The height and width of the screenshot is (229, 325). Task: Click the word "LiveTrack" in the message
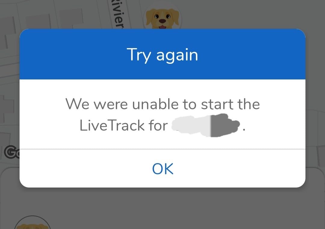112,125
